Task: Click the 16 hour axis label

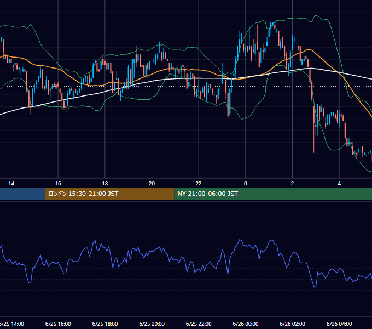Action: pos(58,184)
